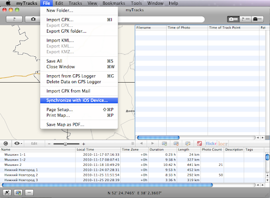The image size is (270, 198).
Task: Click the Time of Track Point header
Action: pos(234,27)
